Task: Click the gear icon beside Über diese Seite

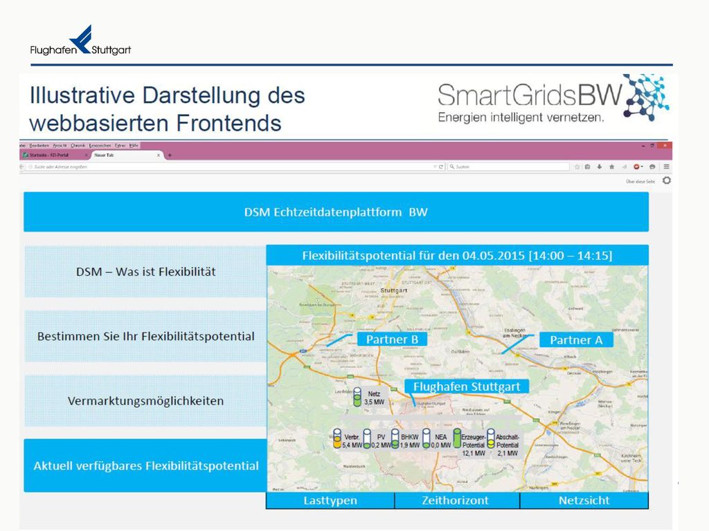Action: [667, 180]
